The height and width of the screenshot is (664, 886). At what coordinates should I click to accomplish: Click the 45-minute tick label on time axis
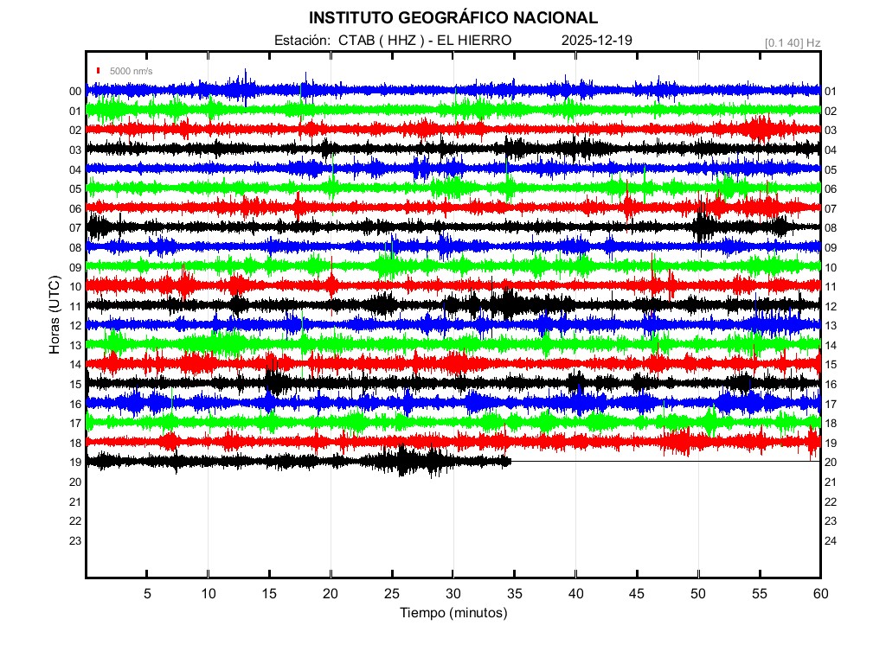[636, 594]
